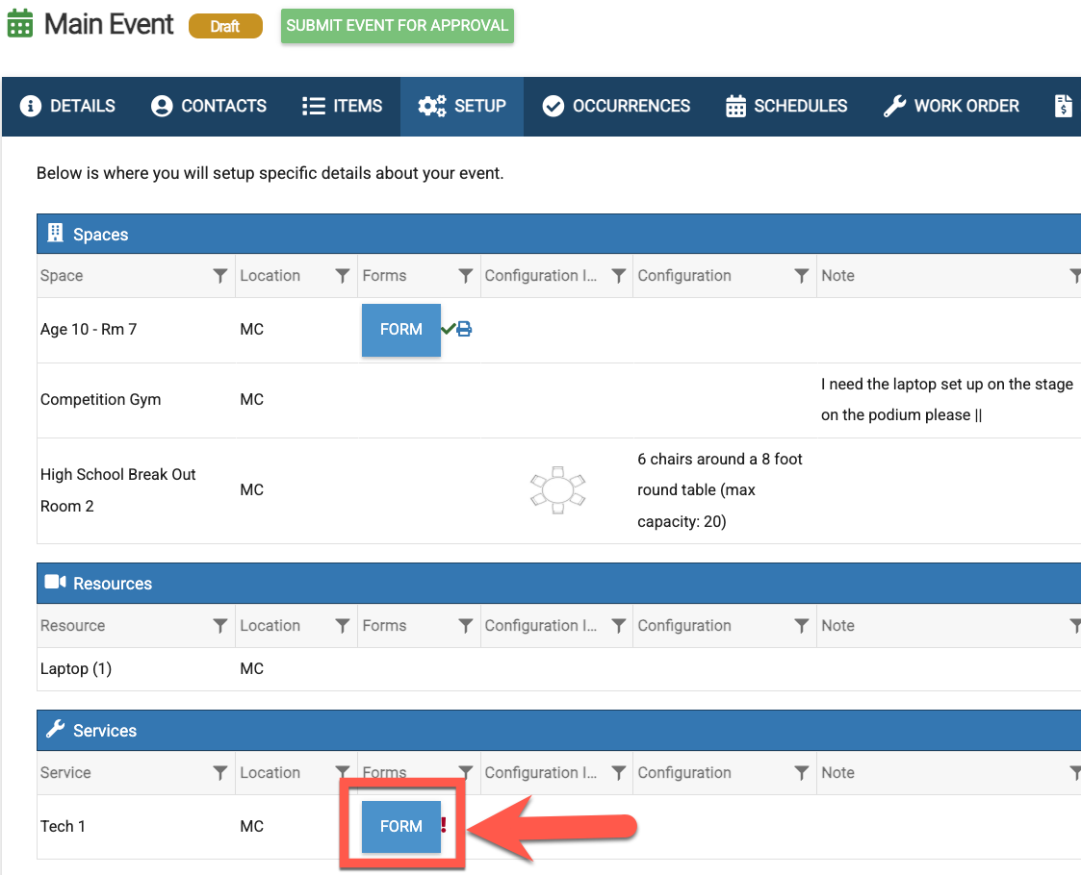Open filter for Resources Configuration column

point(801,626)
